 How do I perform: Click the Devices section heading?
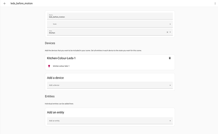click(x=50, y=43)
